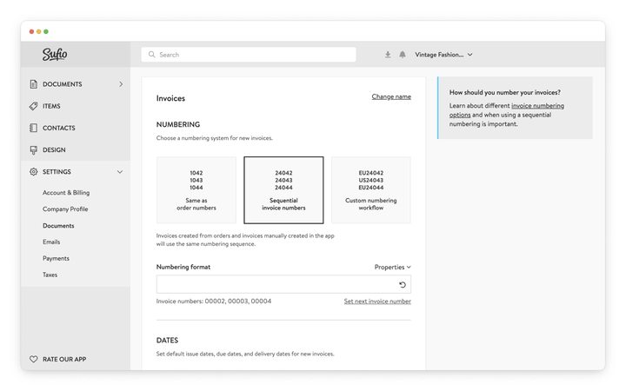Open the Vintage Fashion account dropdown
Image resolution: width=626 pixels, height=391 pixels.
tap(443, 55)
